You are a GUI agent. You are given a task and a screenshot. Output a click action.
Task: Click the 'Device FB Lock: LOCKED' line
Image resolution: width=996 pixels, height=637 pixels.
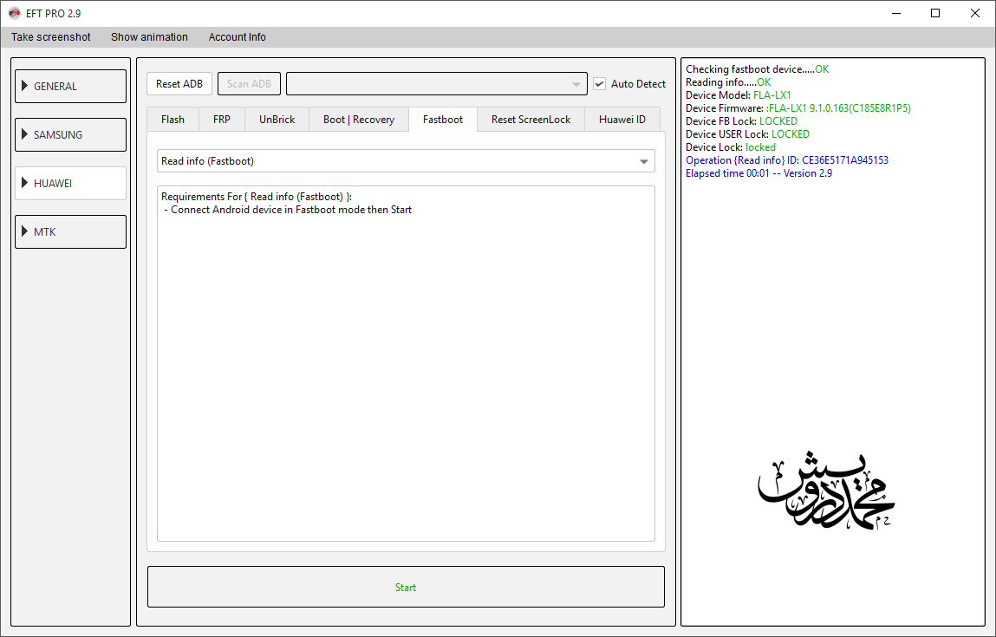pyautogui.click(x=741, y=121)
